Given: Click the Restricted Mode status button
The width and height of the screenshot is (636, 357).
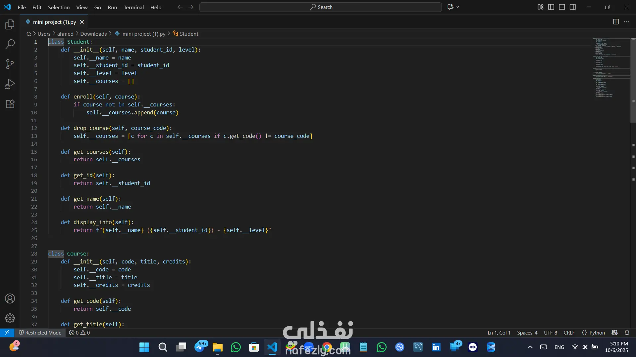Looking at the screenshot, I should 40,333.
